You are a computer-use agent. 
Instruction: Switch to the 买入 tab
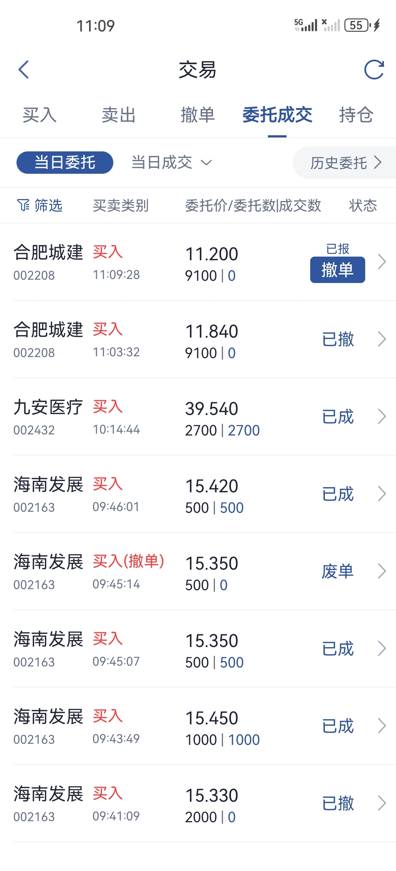40,115
